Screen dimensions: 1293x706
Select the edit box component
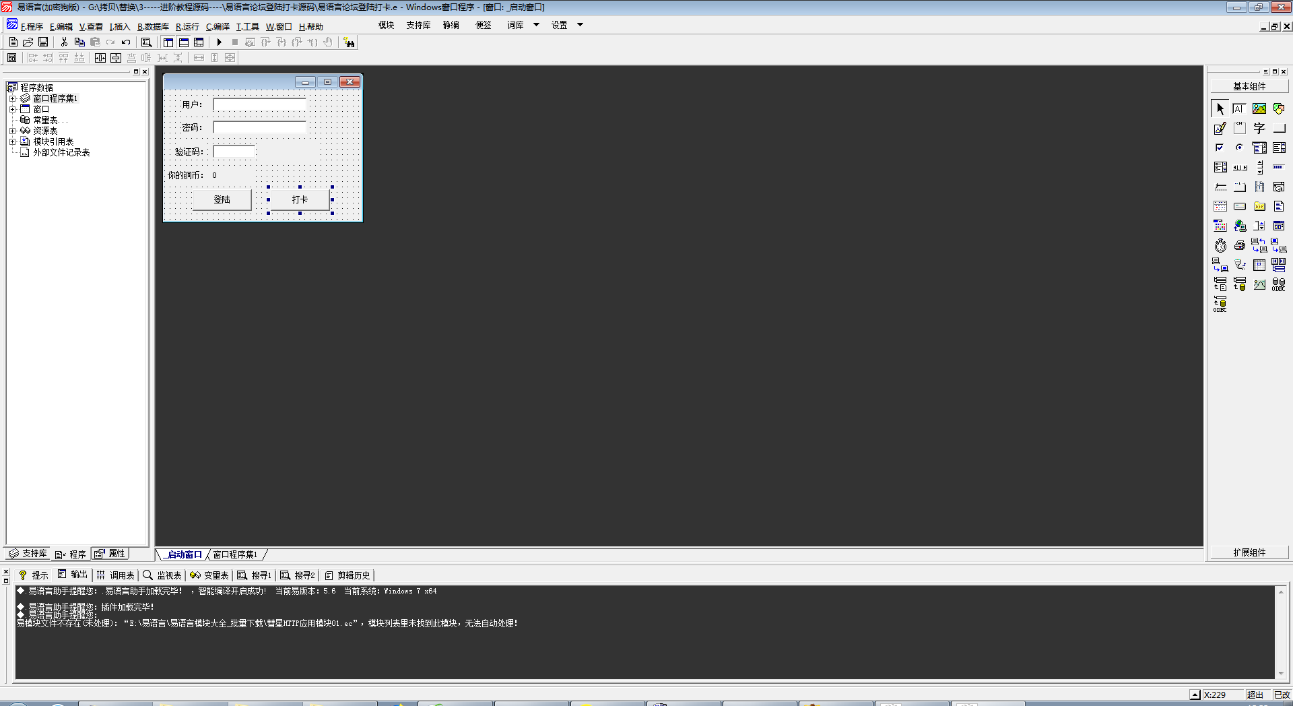[1239, 108]
